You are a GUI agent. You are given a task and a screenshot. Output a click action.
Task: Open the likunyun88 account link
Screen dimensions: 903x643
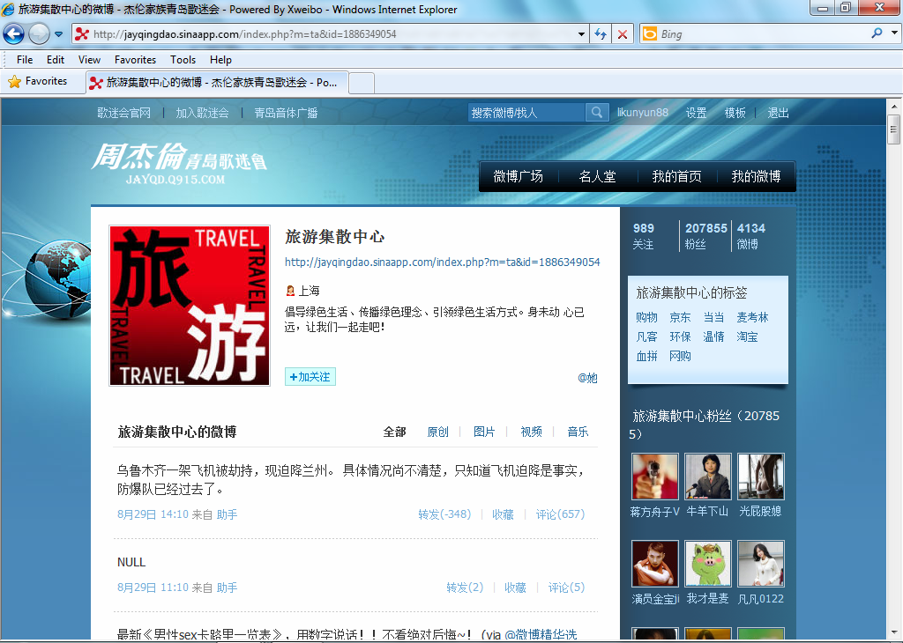643,113
